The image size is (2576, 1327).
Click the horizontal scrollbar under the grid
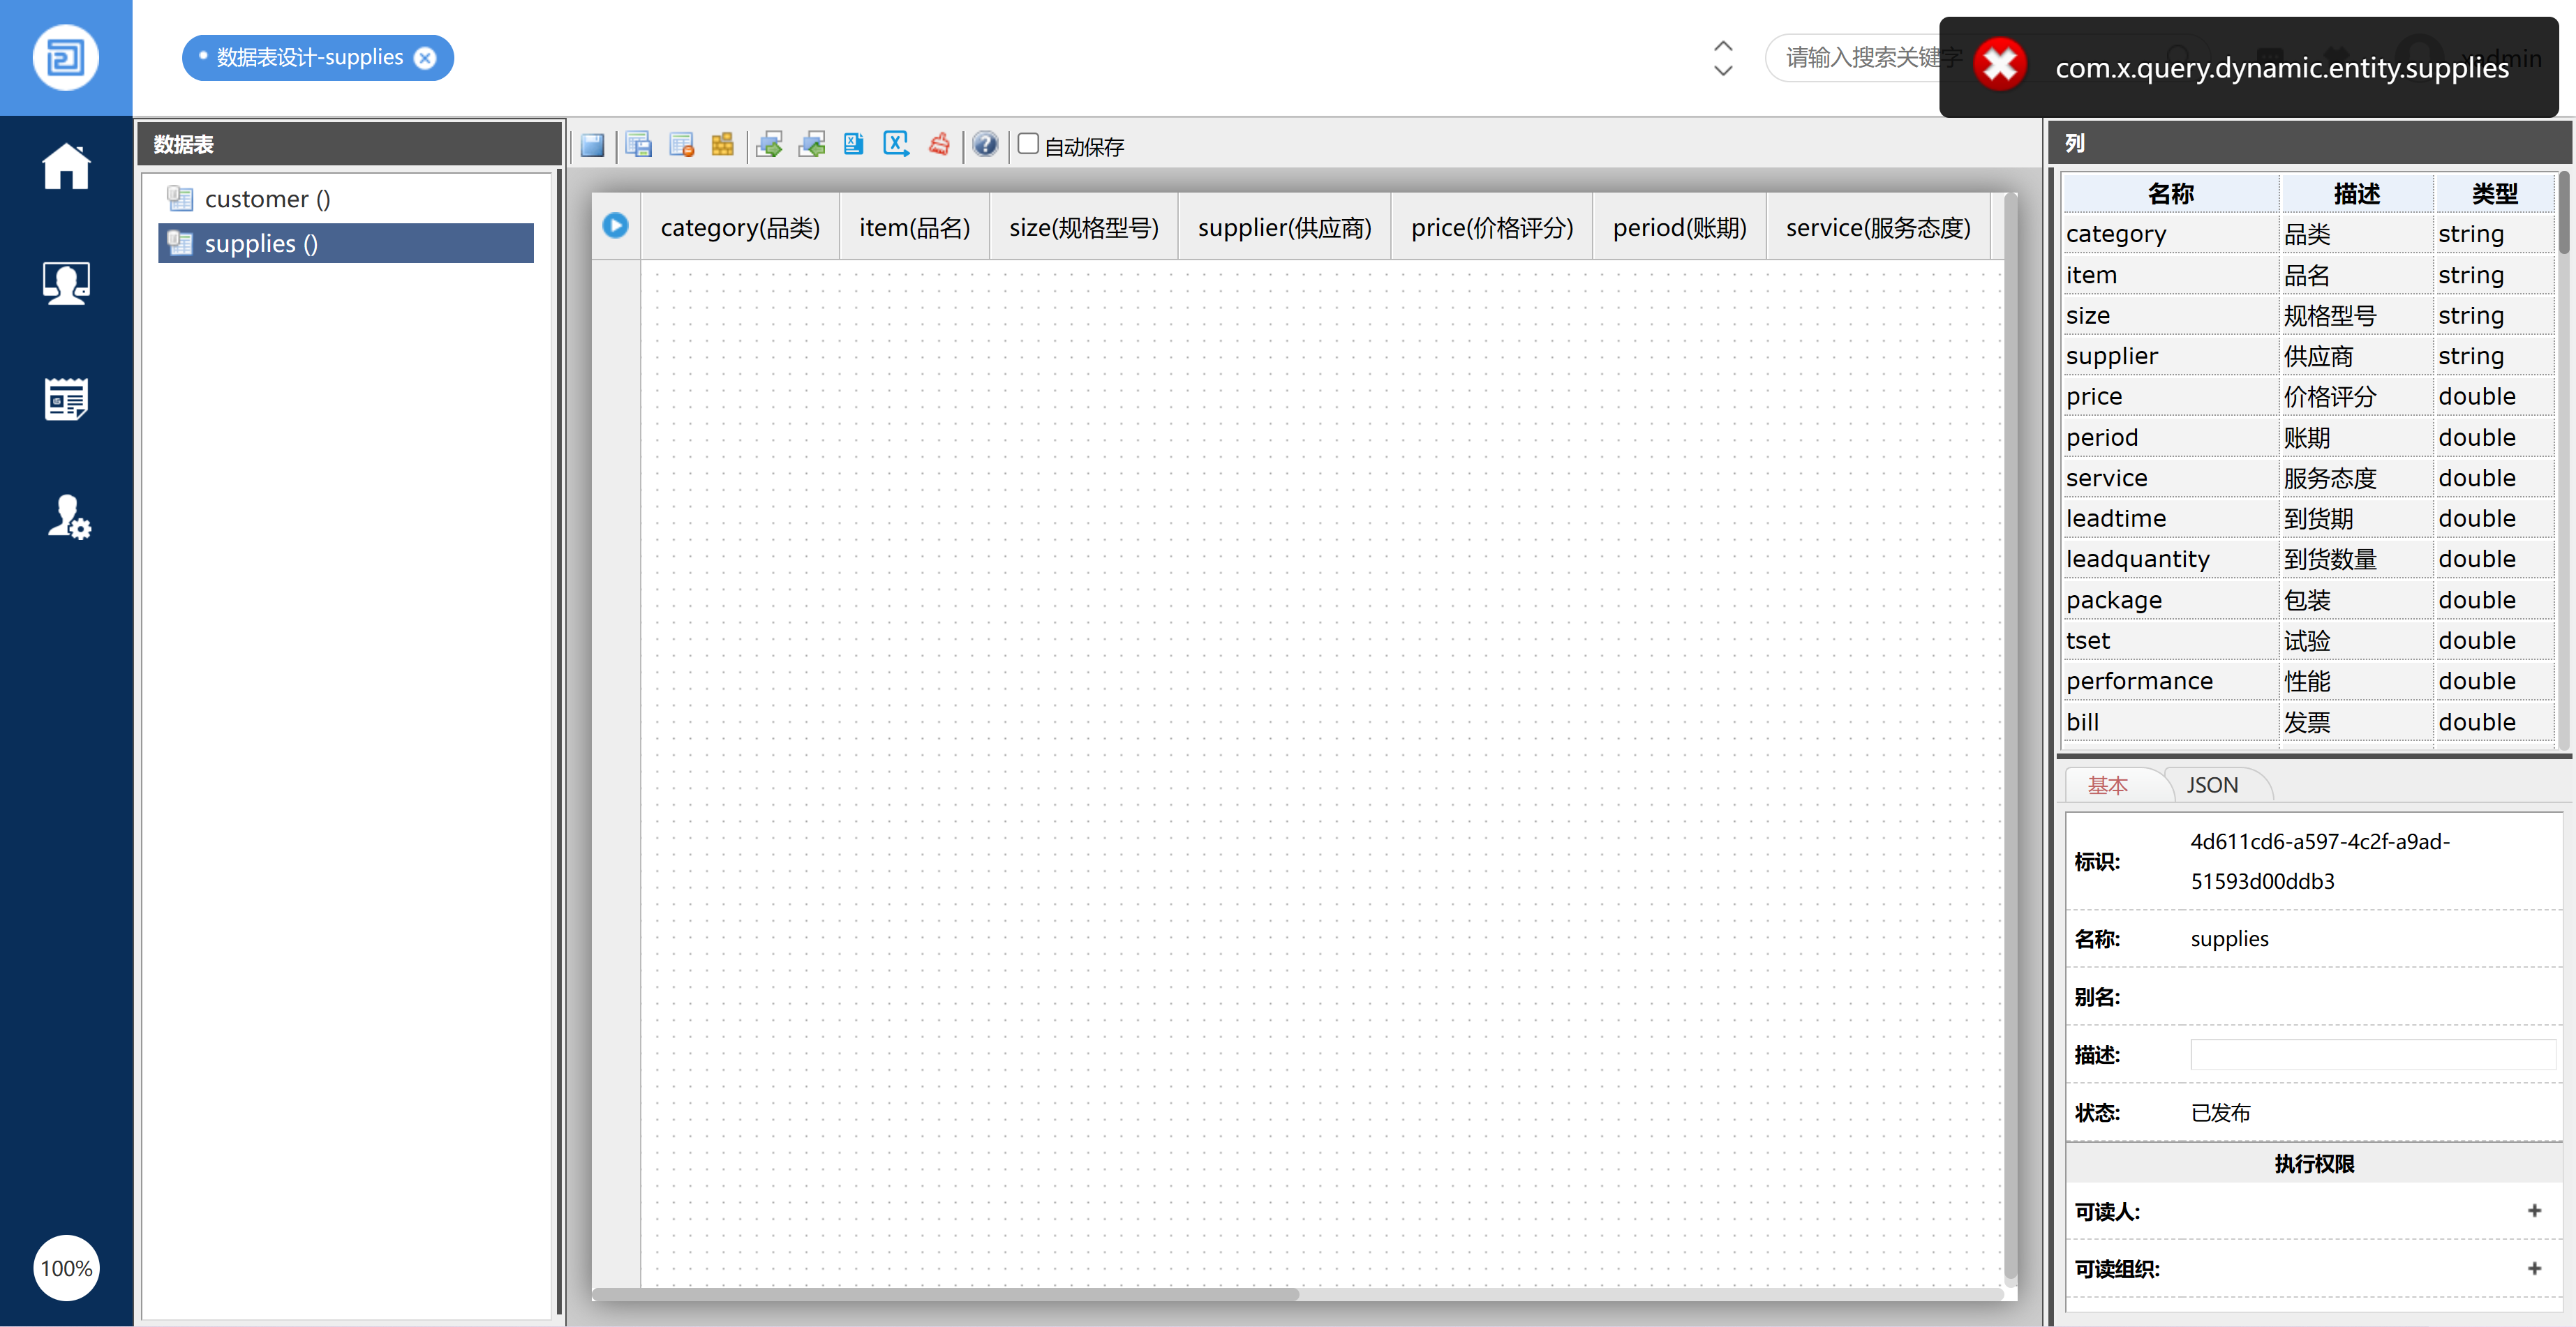(945, 1294)
